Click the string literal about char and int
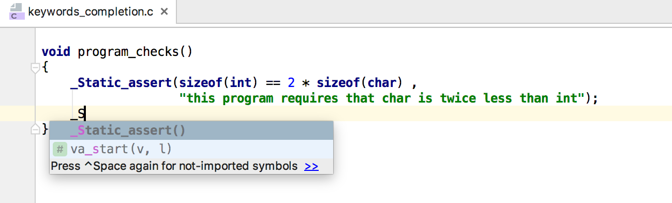672x203 pixels. (x=382, y=98)
